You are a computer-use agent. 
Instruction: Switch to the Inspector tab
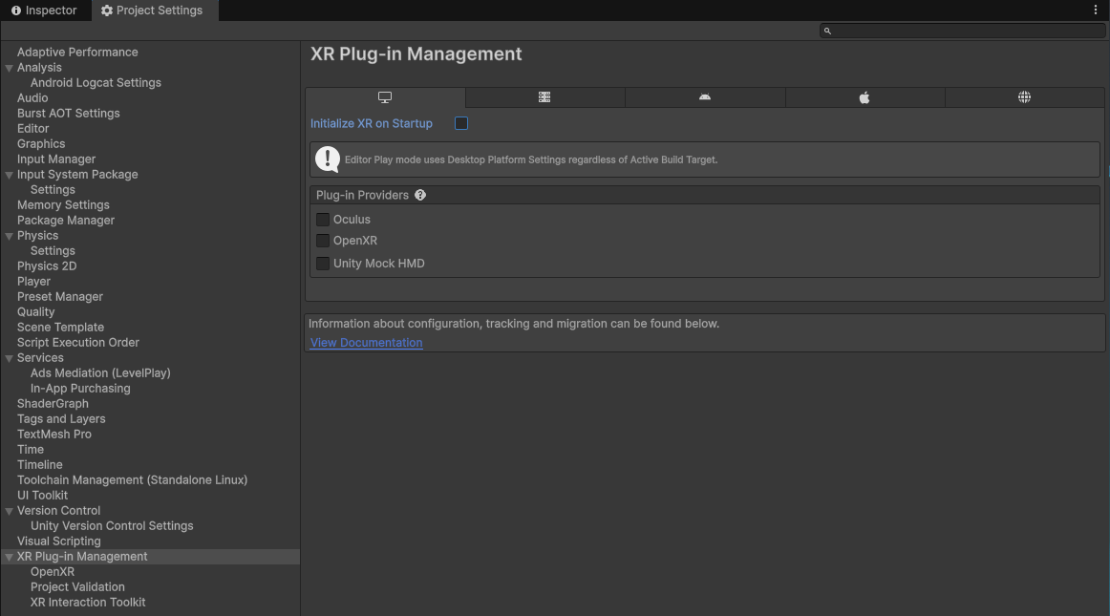click(x=45, y=11)
